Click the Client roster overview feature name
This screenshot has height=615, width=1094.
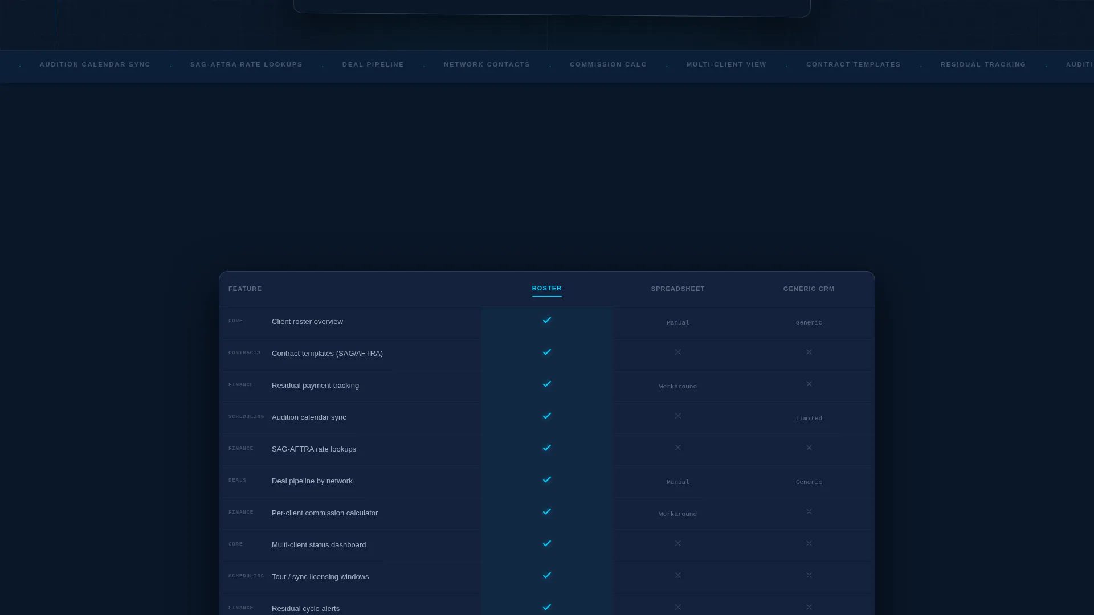[307, 322]
